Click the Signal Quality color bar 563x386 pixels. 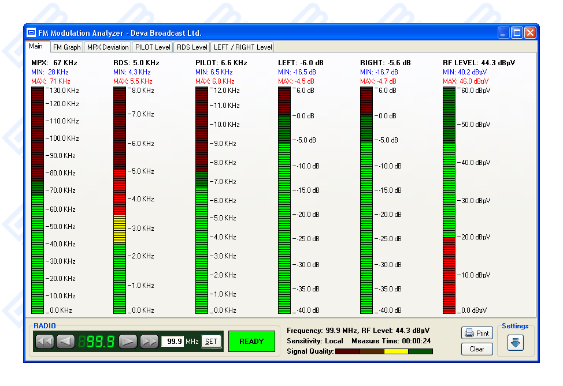384,351
